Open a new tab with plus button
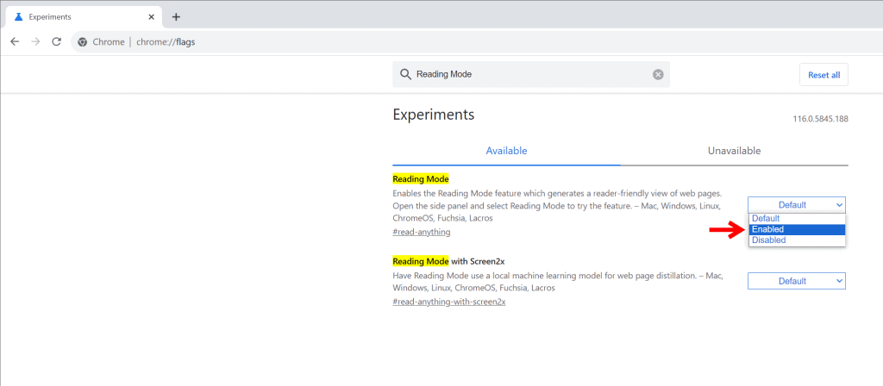883x386 pixels. [x=176, y=16]
